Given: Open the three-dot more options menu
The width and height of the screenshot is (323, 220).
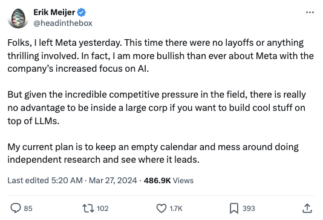Looking at the screenshot, I should pyautogui.click(x=310, y=13).
